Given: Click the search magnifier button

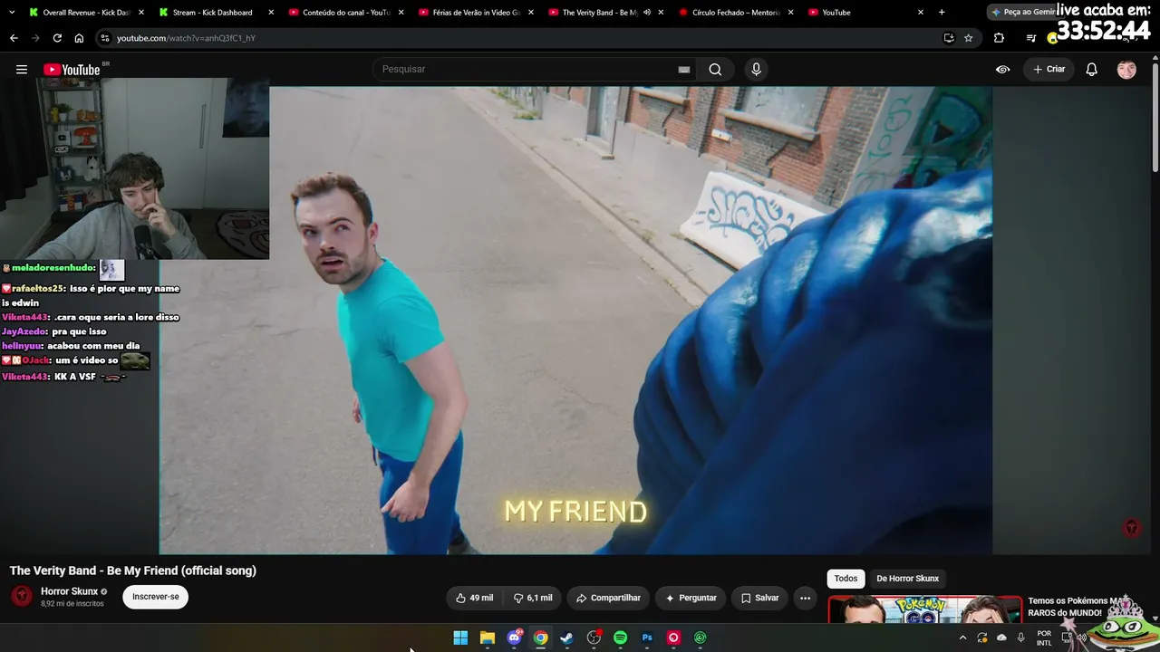Looking at the screenshot, I should 715,70.
